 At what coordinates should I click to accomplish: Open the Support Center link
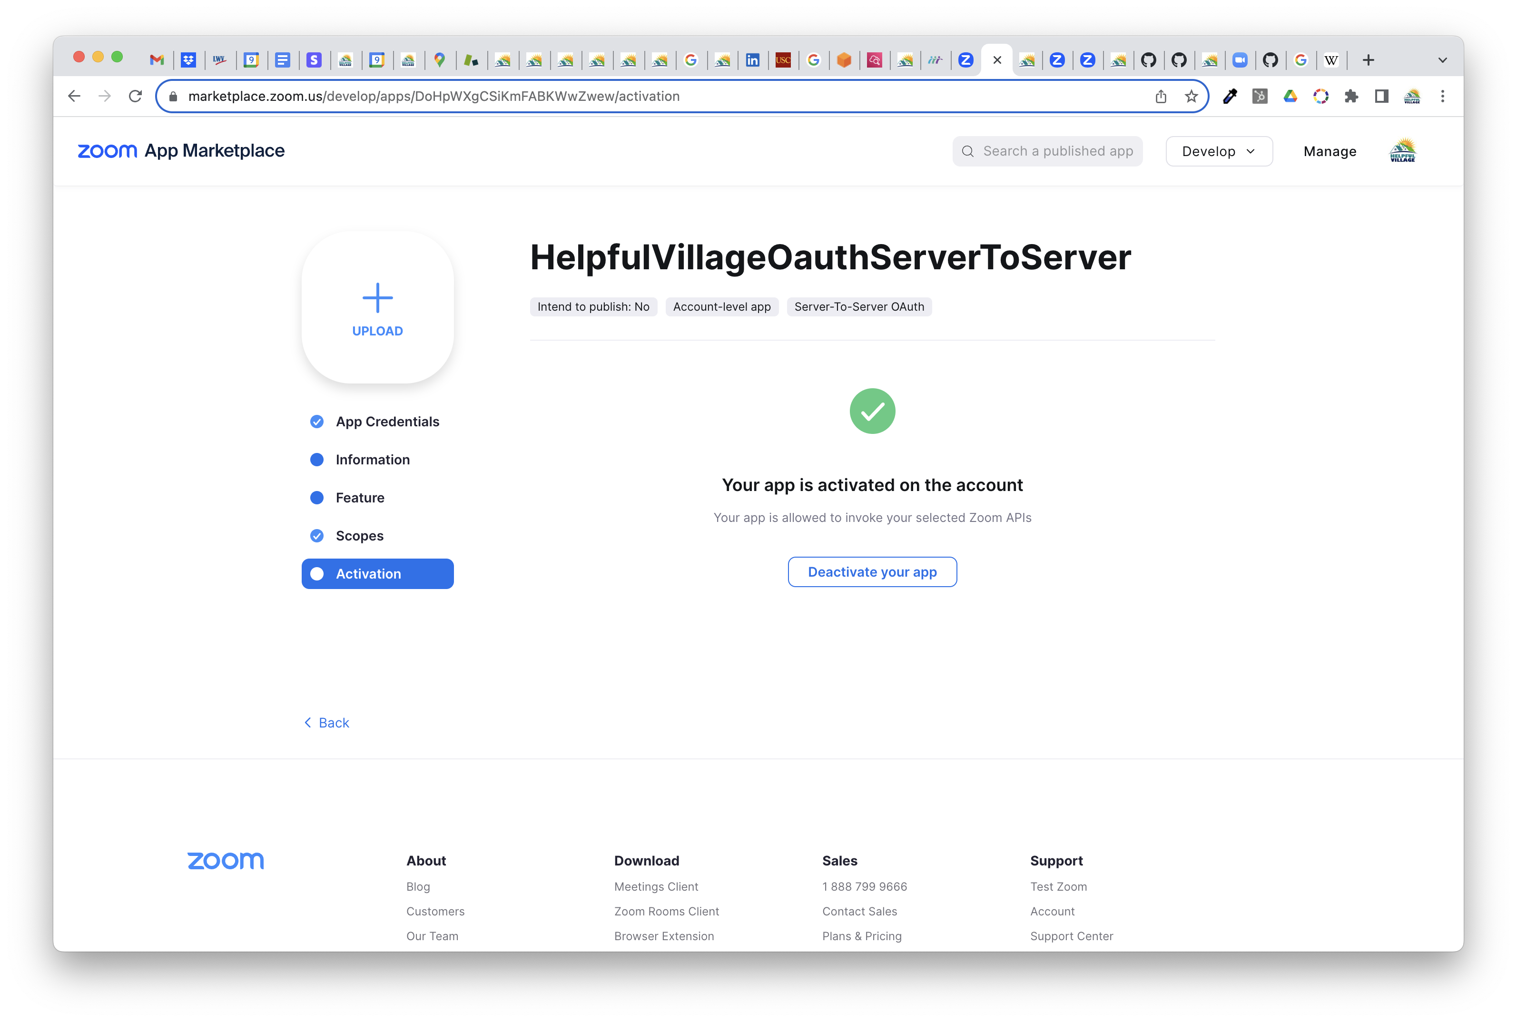(1072, 936)
